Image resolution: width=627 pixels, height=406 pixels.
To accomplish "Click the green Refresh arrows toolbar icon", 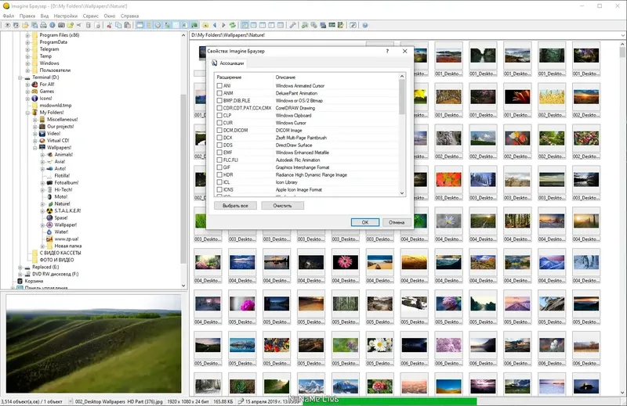I will tap(234, 25).
